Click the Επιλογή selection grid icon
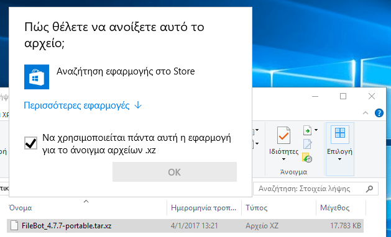This screenshot has height=237, width=391. 340,133
